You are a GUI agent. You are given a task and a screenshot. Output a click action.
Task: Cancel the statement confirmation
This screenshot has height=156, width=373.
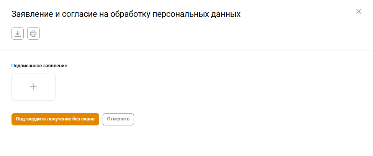(x=118, y=119)
